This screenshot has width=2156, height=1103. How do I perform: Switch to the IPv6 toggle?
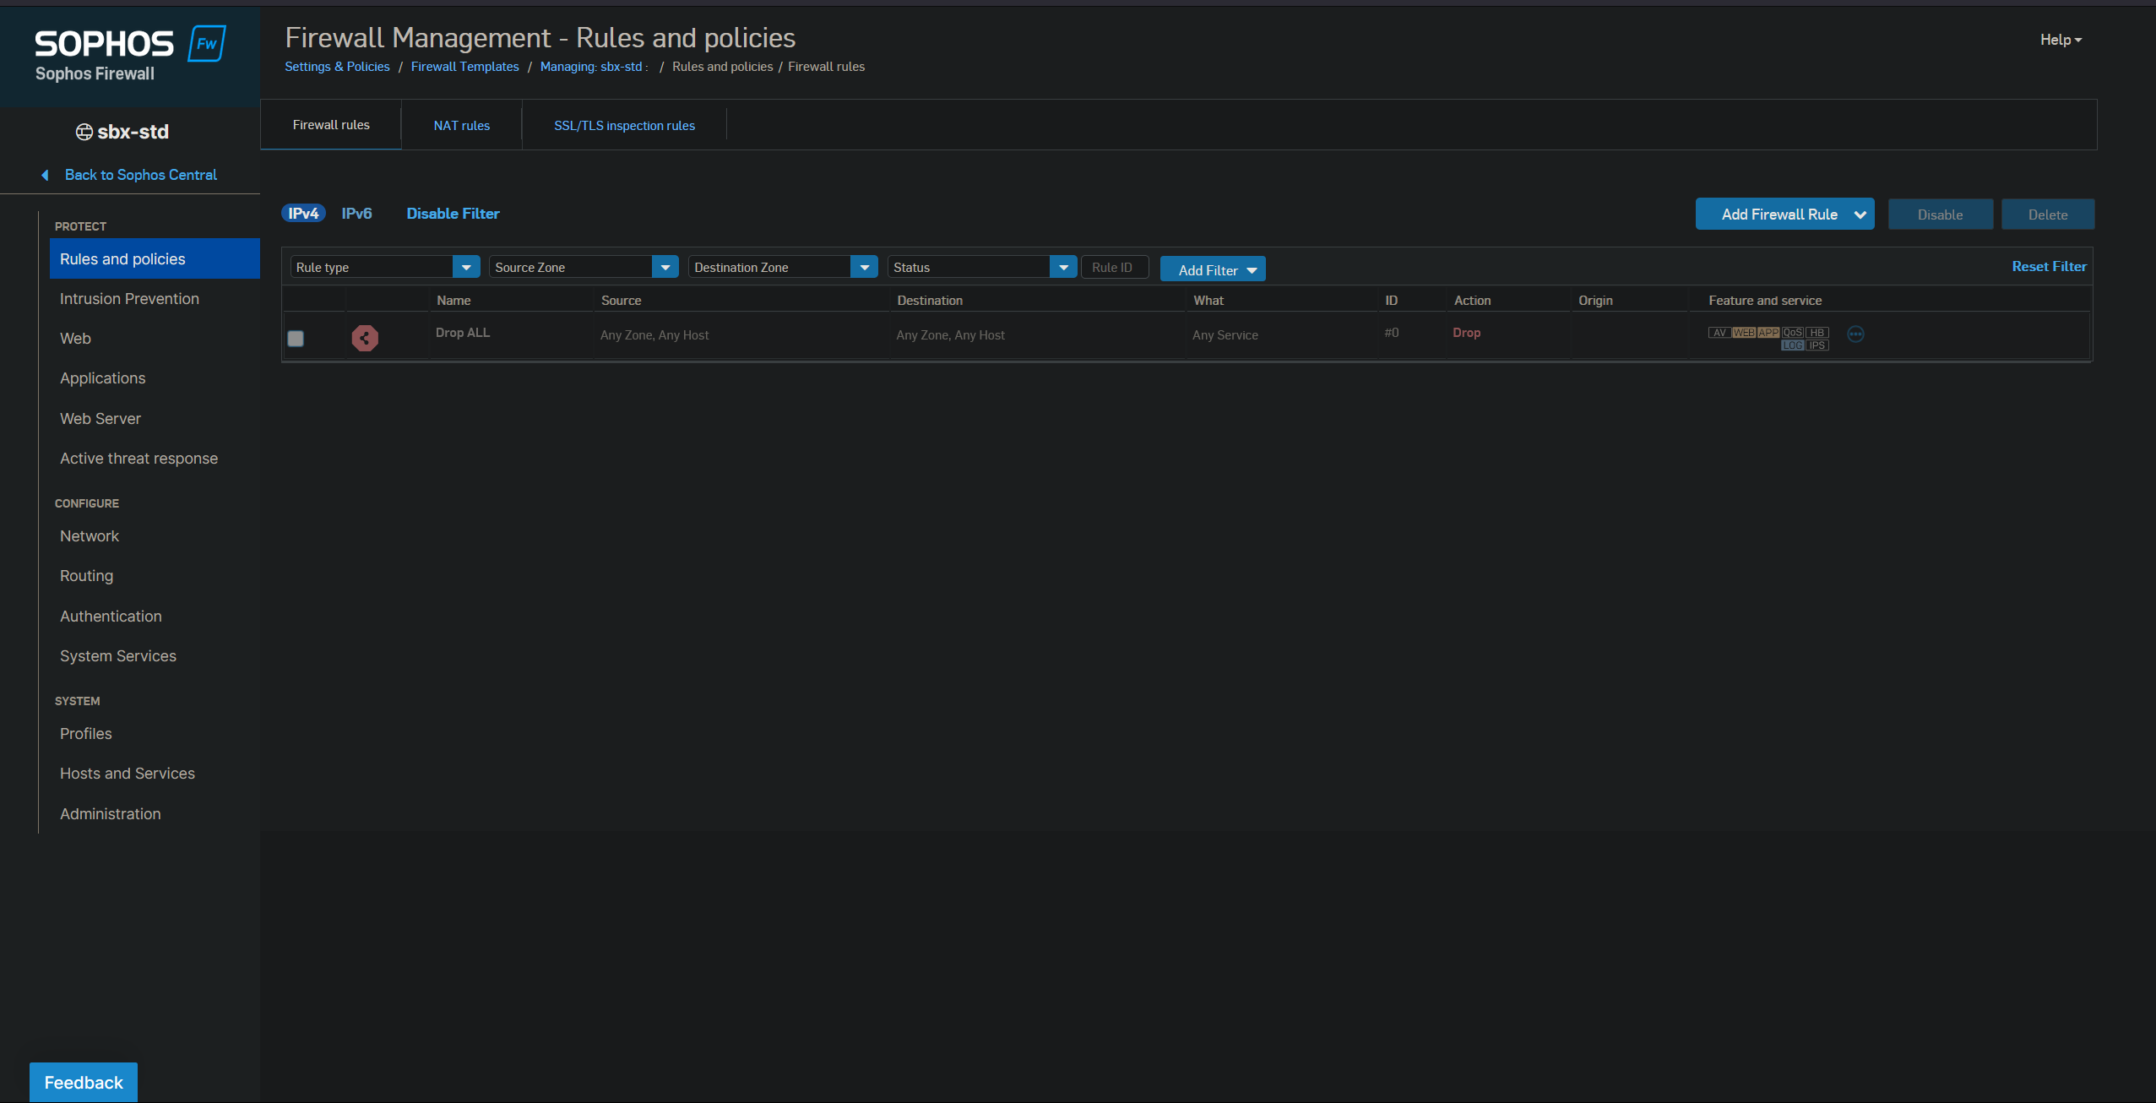[x=356, y=214]
